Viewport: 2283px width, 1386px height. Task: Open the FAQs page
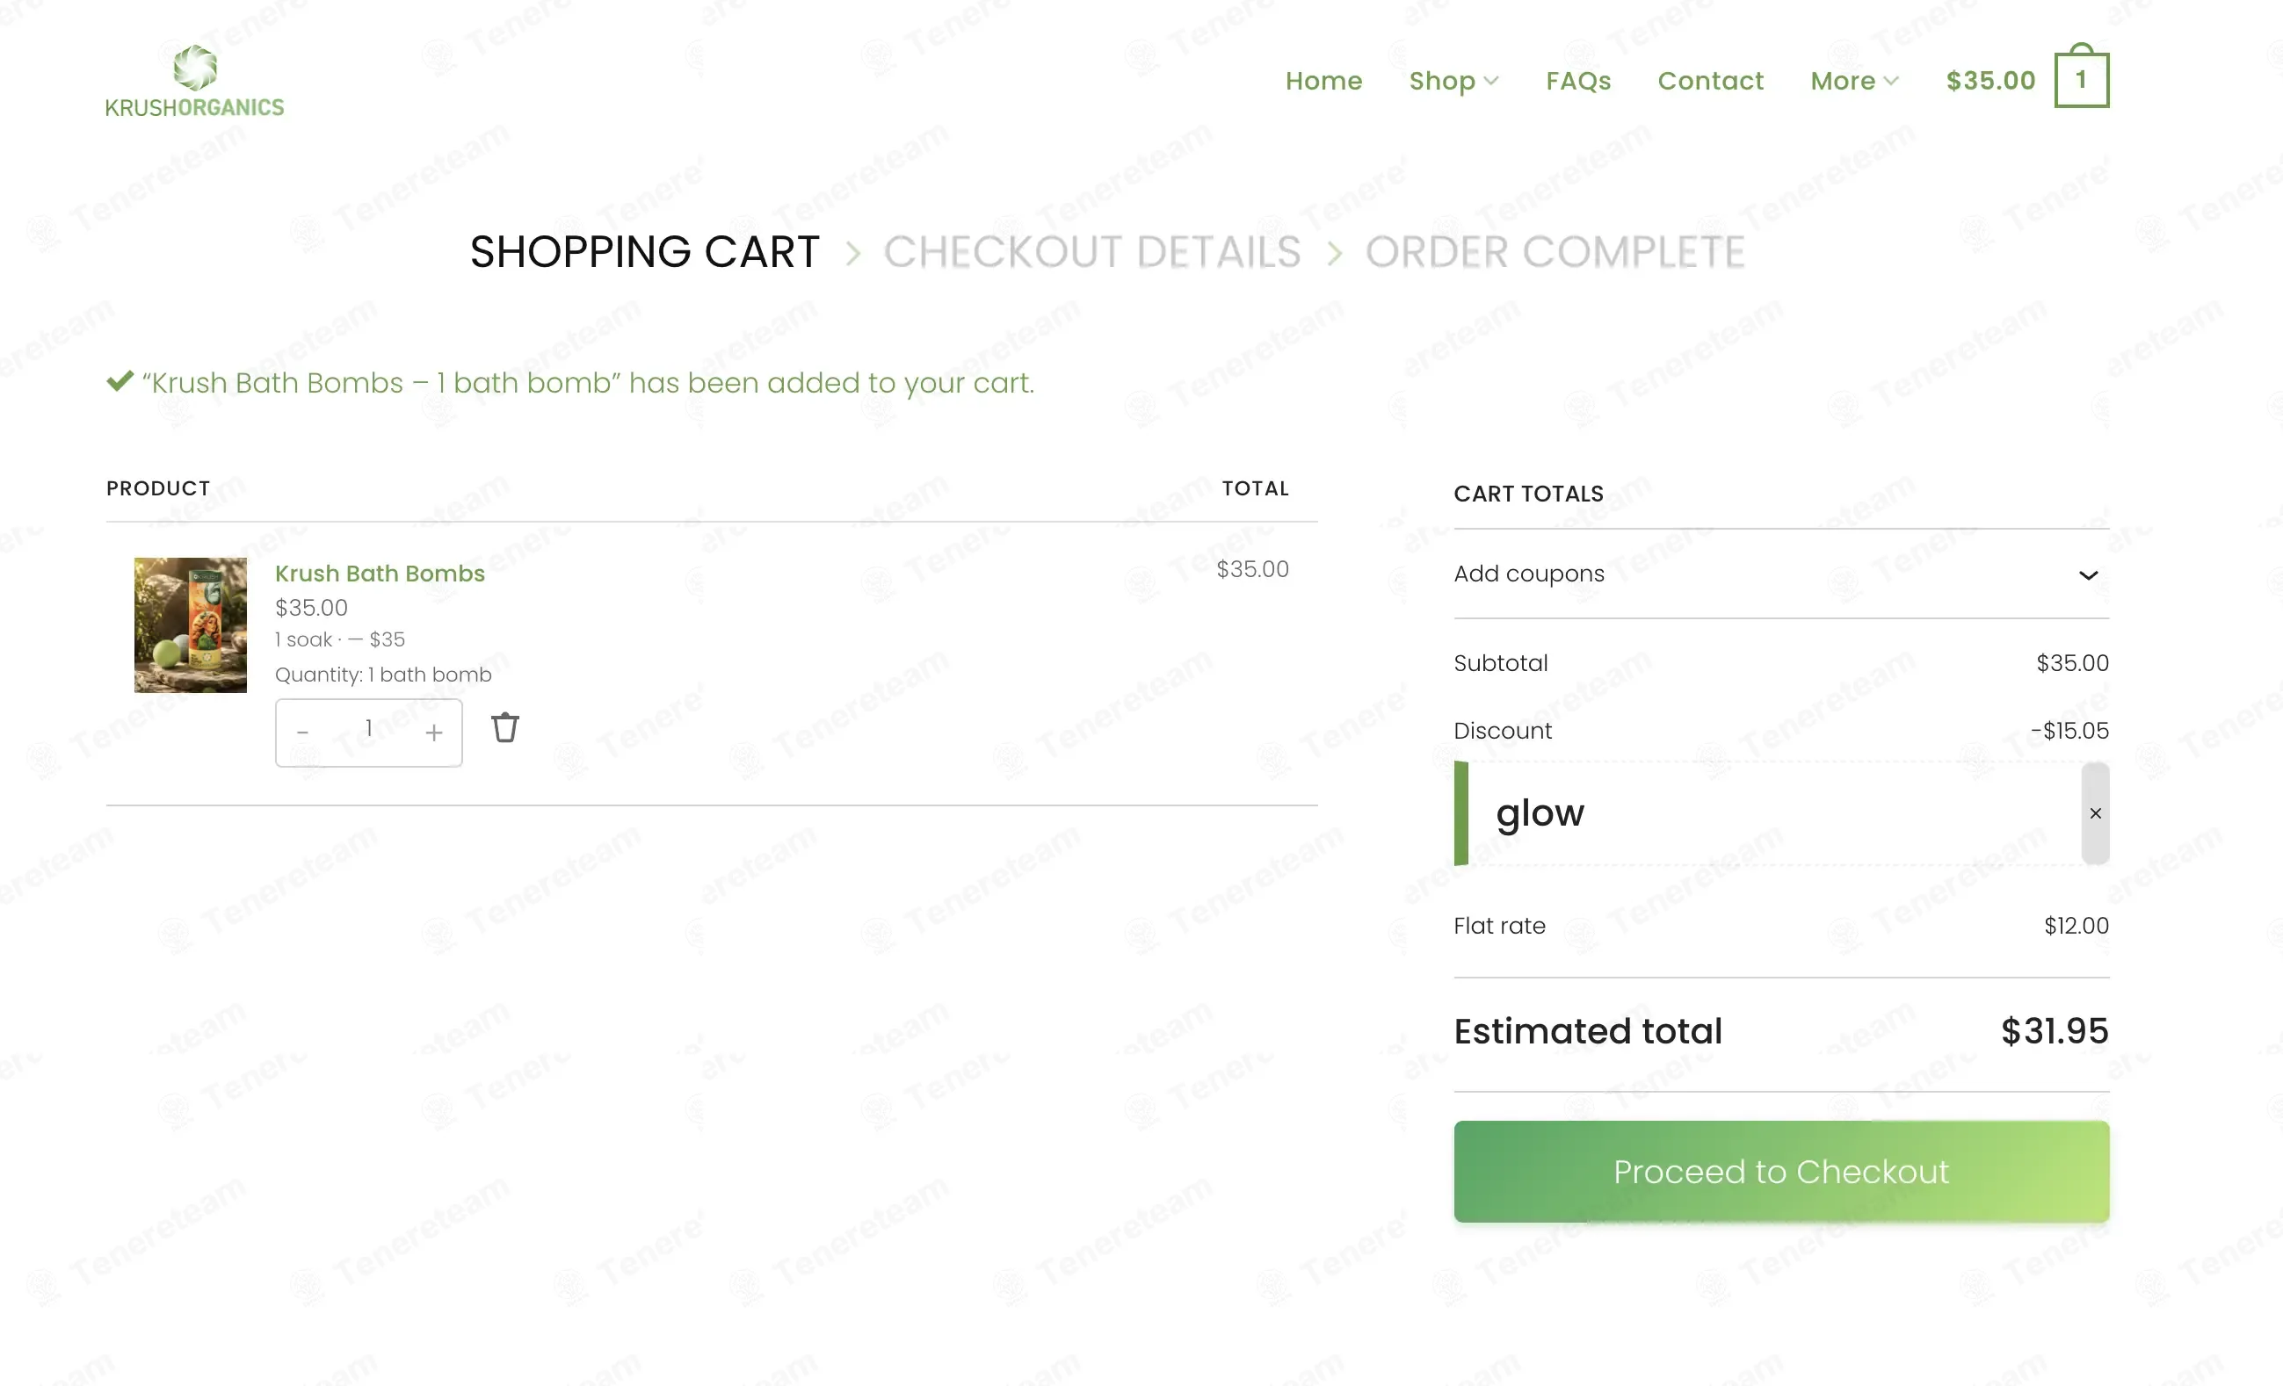click(1578, 81)
